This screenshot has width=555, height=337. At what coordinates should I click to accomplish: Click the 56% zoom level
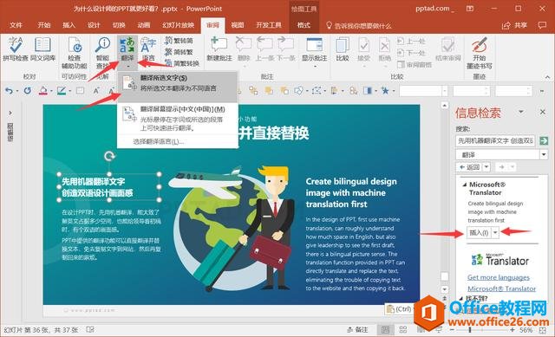(x=526, y=330)
